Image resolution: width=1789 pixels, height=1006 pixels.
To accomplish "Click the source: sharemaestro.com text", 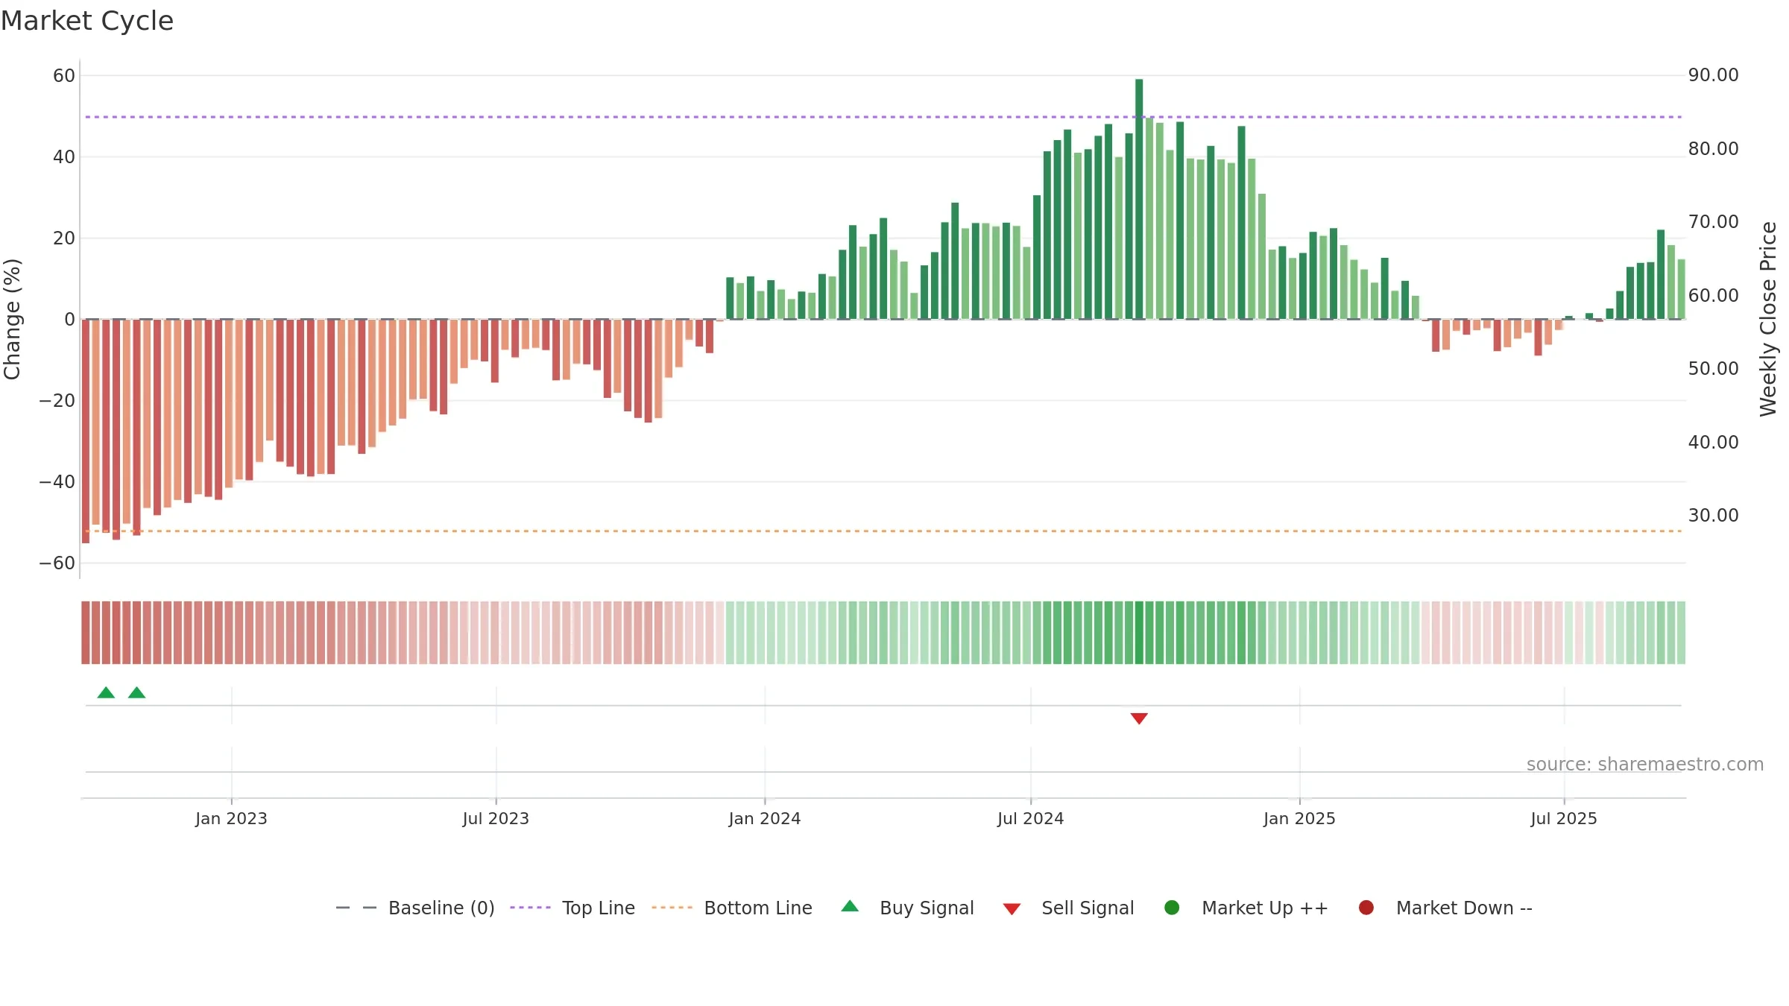I will (1645, 765).
